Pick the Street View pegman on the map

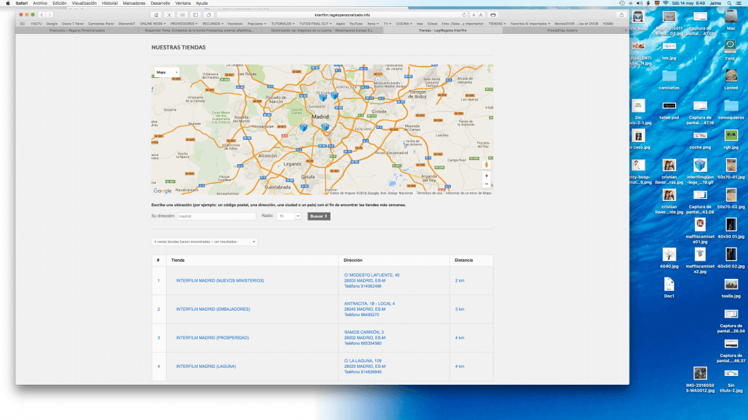487,165
